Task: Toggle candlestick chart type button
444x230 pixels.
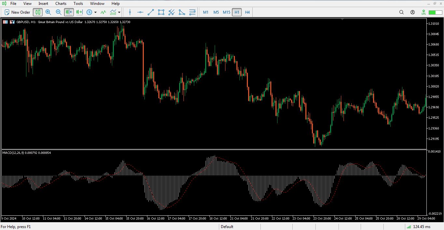Action: pyautogui.click(x=38, y=12)
